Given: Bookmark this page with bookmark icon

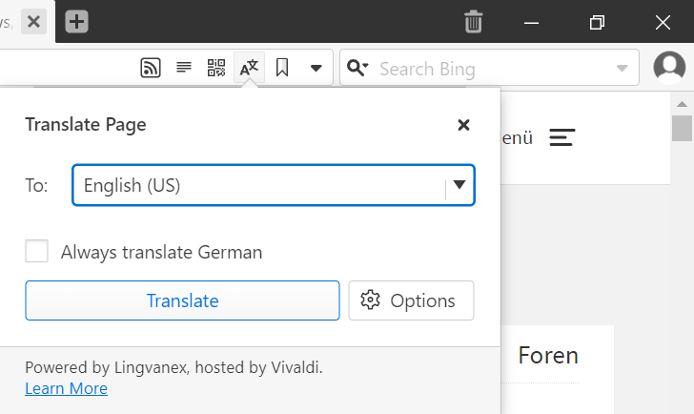Looking at the screenshot, I should (x=282, y=68).
